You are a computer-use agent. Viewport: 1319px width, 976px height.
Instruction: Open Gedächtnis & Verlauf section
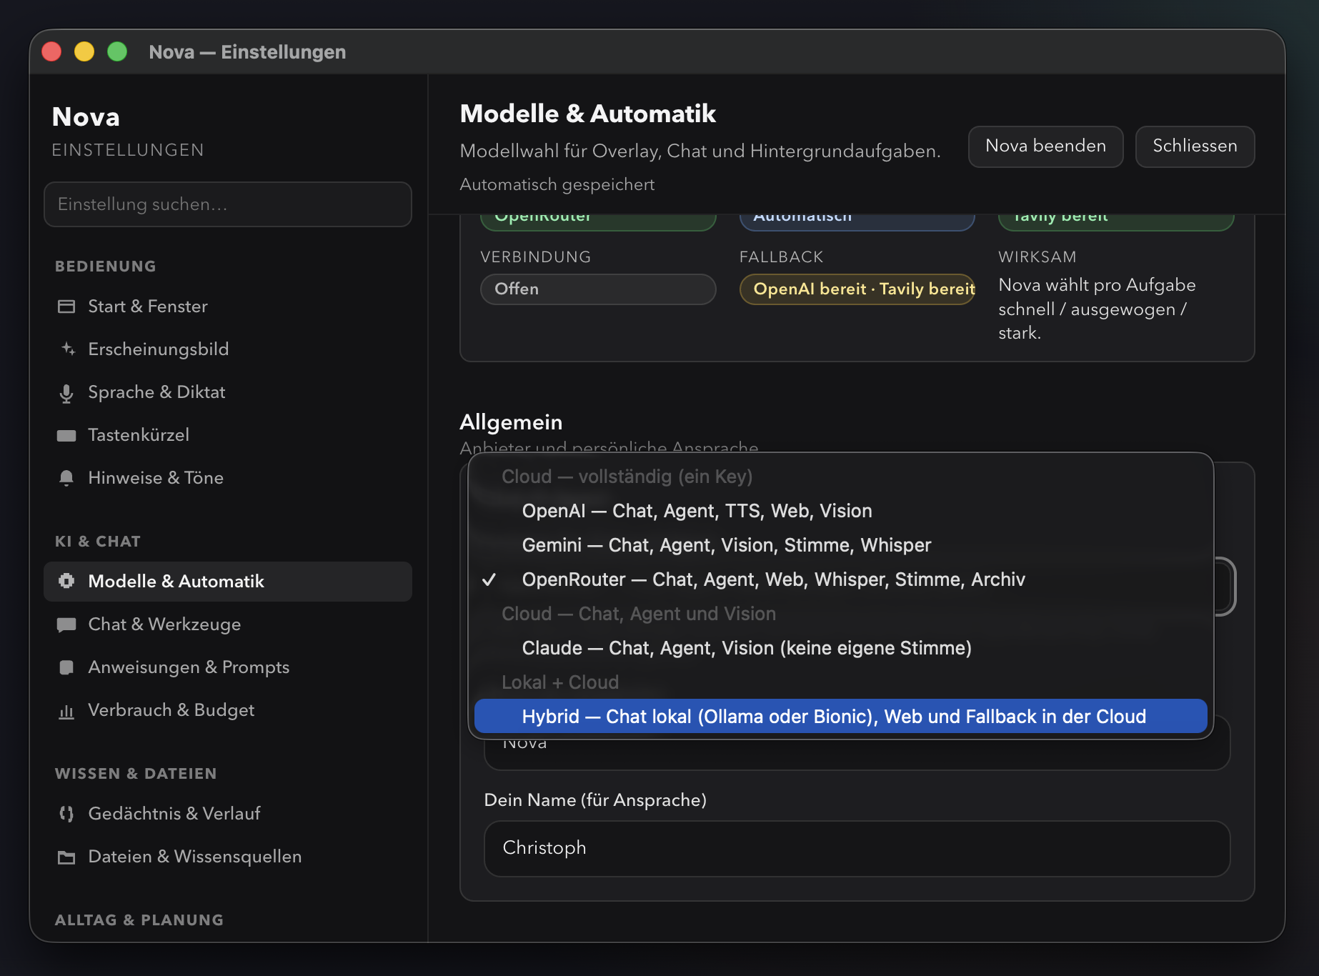pos(228,814)
